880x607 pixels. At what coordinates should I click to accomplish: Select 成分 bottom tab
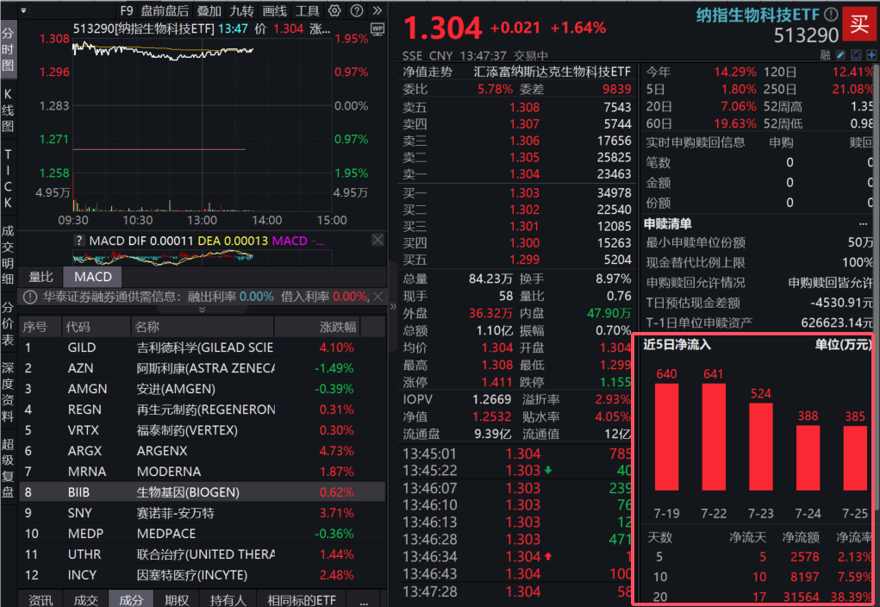tap(131, 600)
